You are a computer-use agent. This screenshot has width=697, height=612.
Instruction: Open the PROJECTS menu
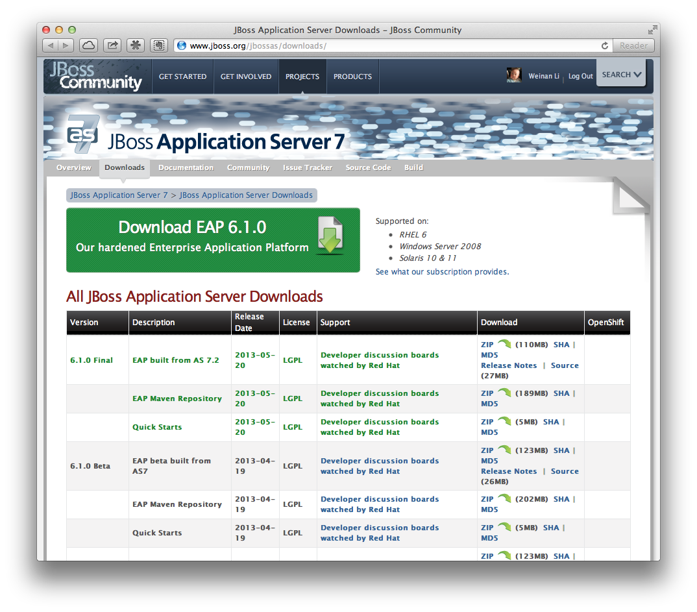coord(302,77)
